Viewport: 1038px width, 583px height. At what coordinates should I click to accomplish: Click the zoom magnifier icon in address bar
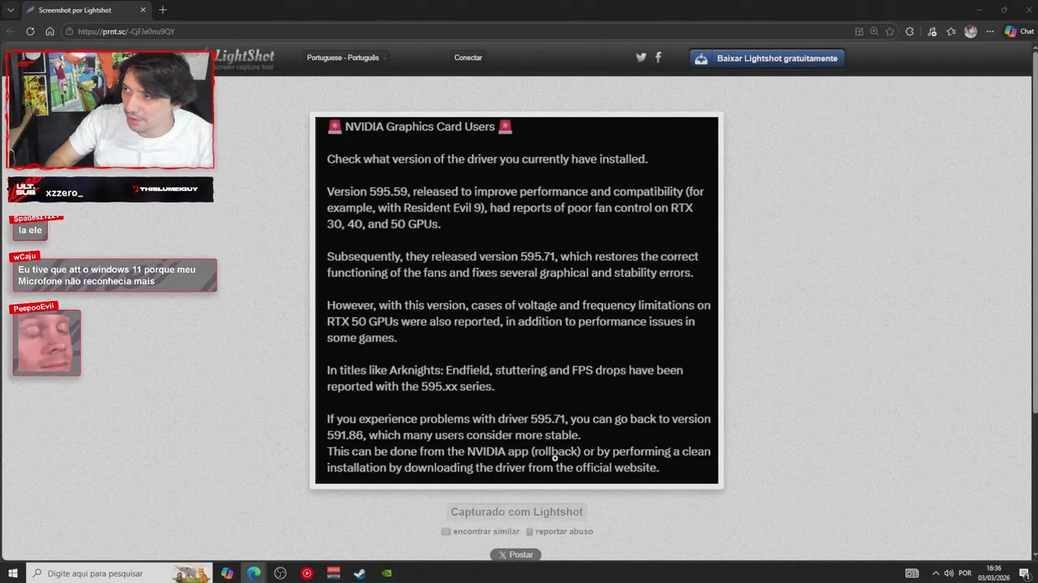click(x=874, y=32)
